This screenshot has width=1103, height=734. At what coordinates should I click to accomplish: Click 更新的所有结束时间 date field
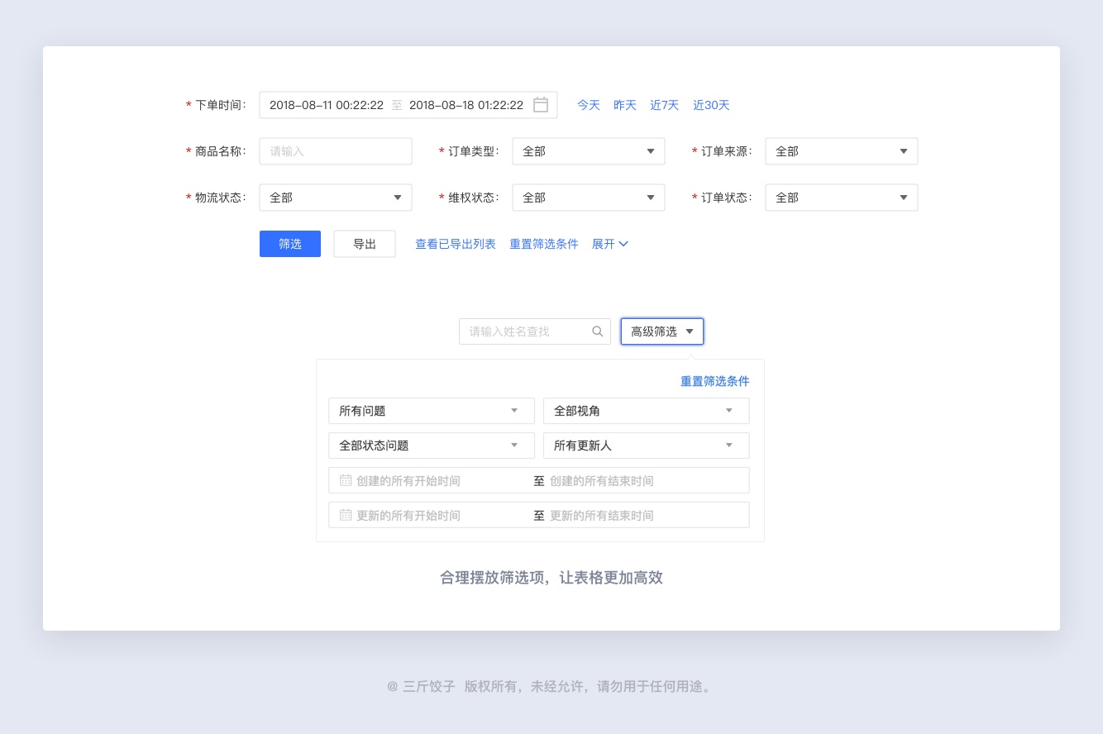point(602,515)
